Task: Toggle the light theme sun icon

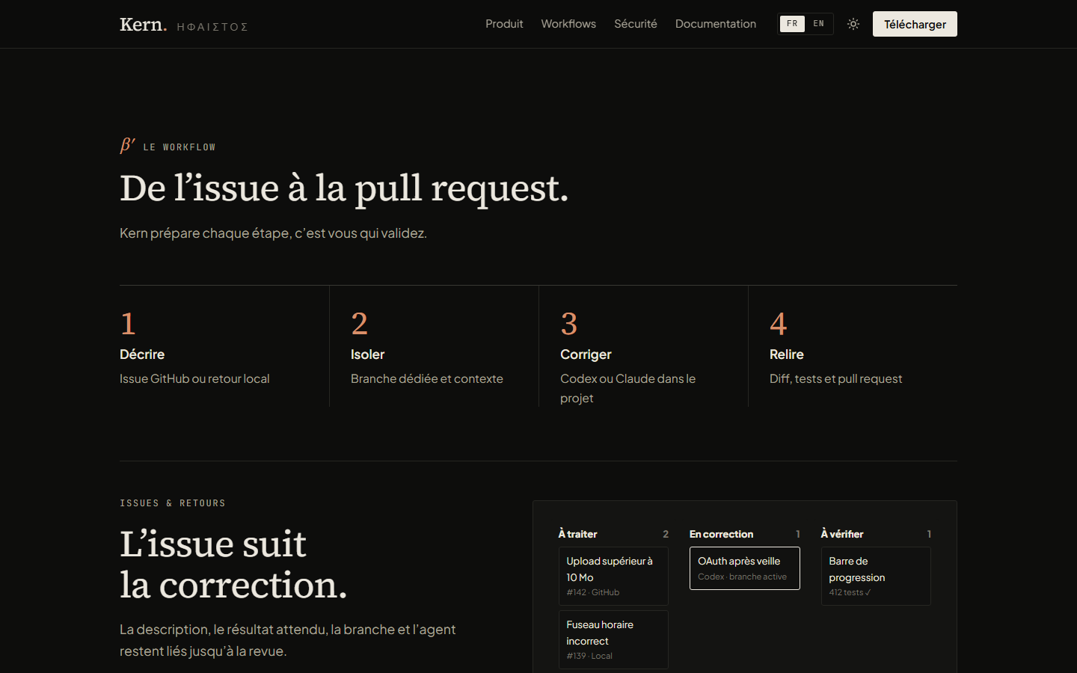Action: [853, 24]
